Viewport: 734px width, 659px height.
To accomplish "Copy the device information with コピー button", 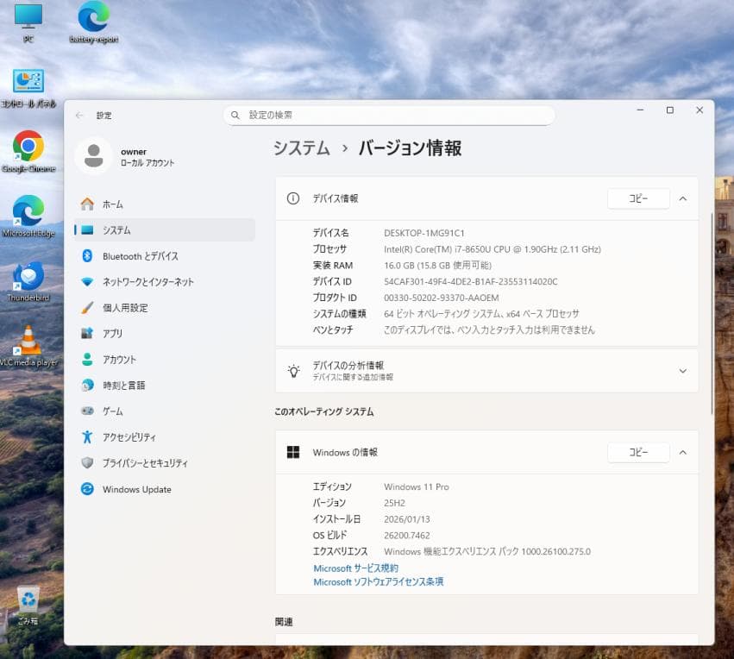I will tap(638, 198).
